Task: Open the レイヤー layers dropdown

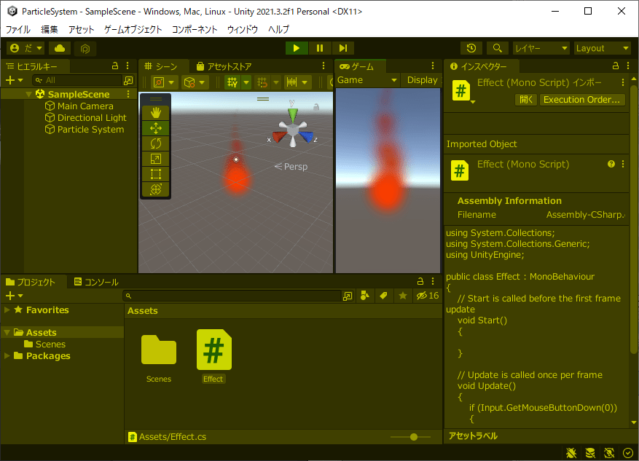Action: (541, 48)
